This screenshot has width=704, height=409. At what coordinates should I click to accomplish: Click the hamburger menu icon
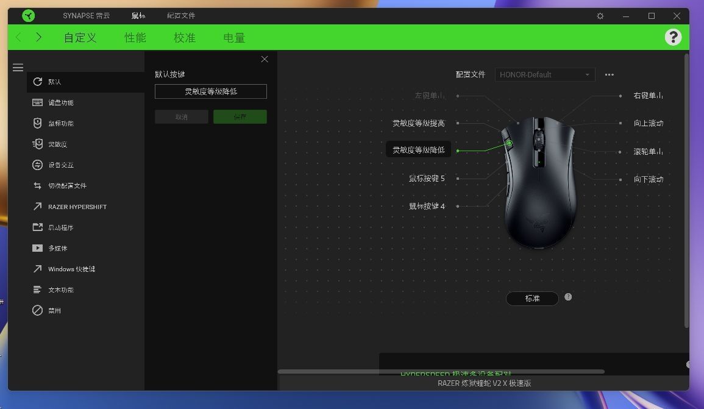pos(18,68)
